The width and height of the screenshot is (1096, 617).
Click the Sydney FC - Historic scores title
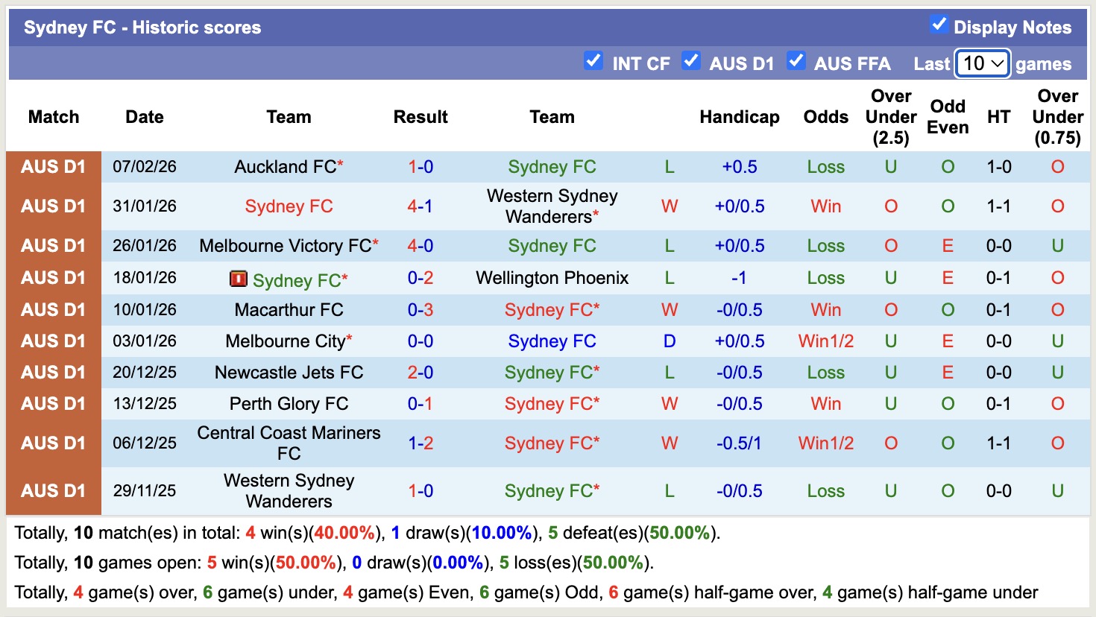pos(142,27)
